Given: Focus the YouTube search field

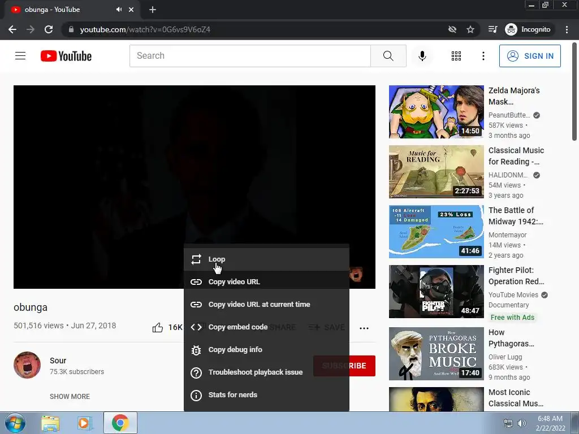Looking at the screenshot, I should (x=250, y=56).
